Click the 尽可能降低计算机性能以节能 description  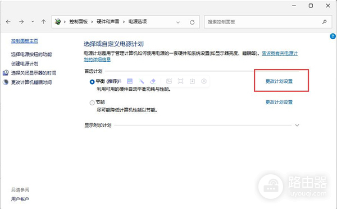coord(127,110)
